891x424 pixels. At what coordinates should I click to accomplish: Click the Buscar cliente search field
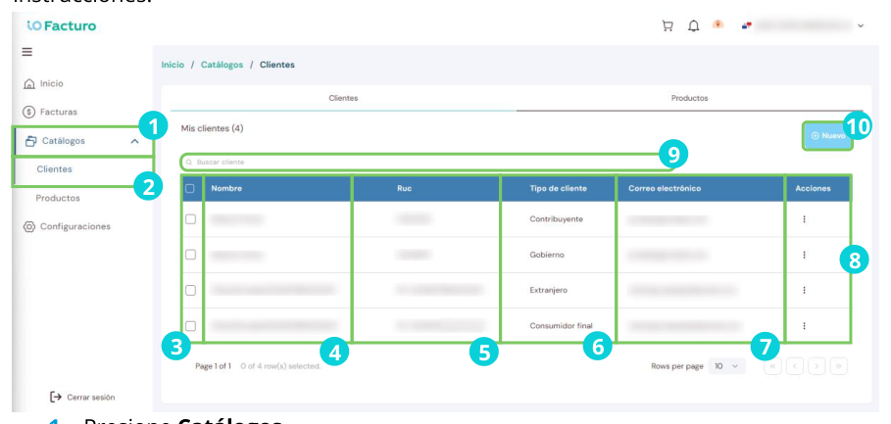[428, 163]
